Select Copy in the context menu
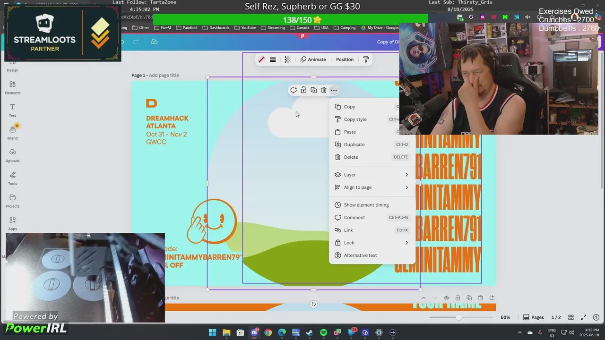 tap(372, 107)
